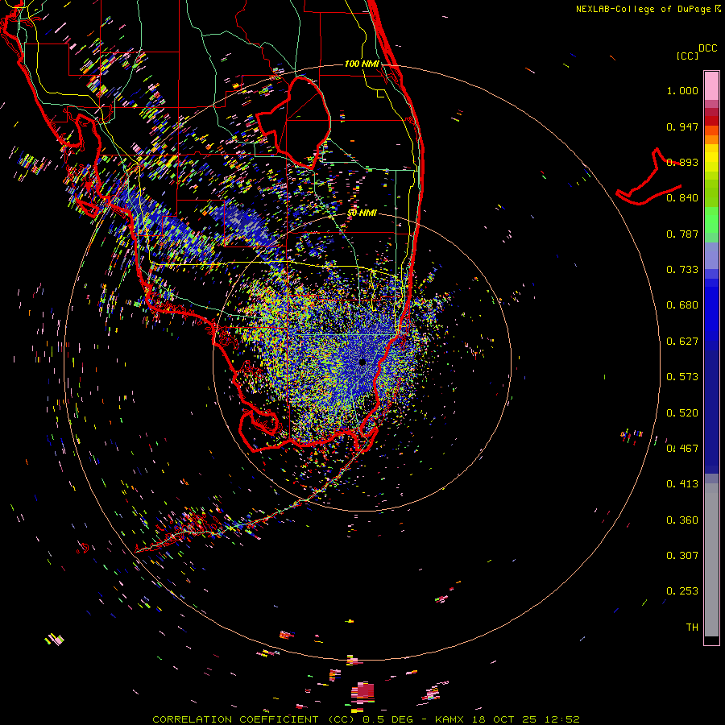Pick the periwinkle light-blue color bar segment

click(x=711, y=257)
